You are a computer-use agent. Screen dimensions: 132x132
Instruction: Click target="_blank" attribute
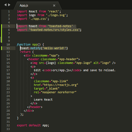point(46,89)
